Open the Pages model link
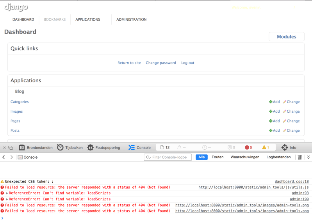Image resolution: width=312 pixels, height=223 pixels. coord(15,121)
